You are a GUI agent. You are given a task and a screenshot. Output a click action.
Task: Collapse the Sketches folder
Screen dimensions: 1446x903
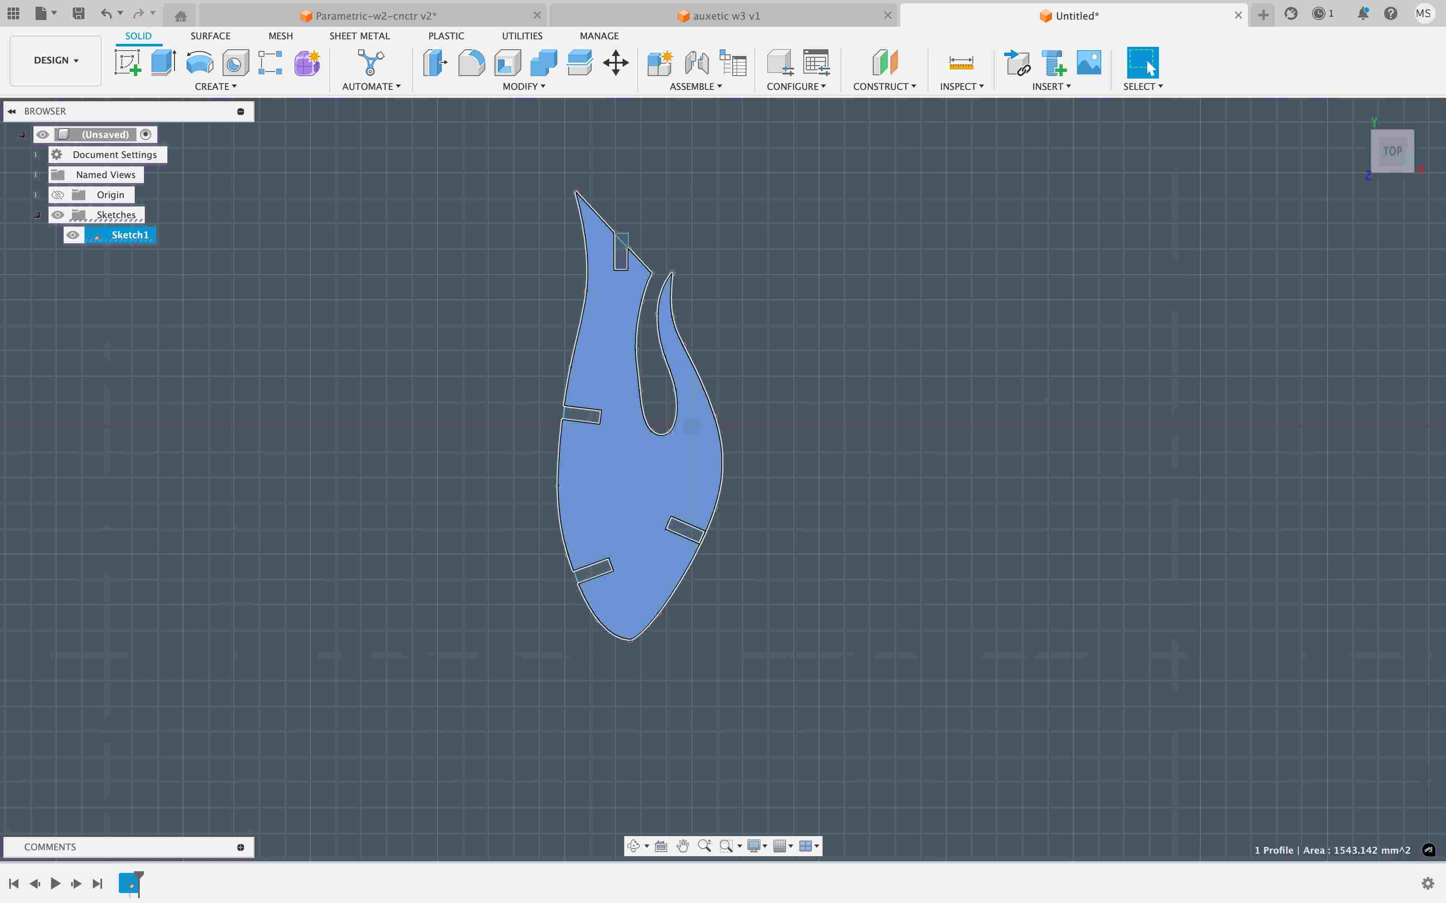[36, 215]
